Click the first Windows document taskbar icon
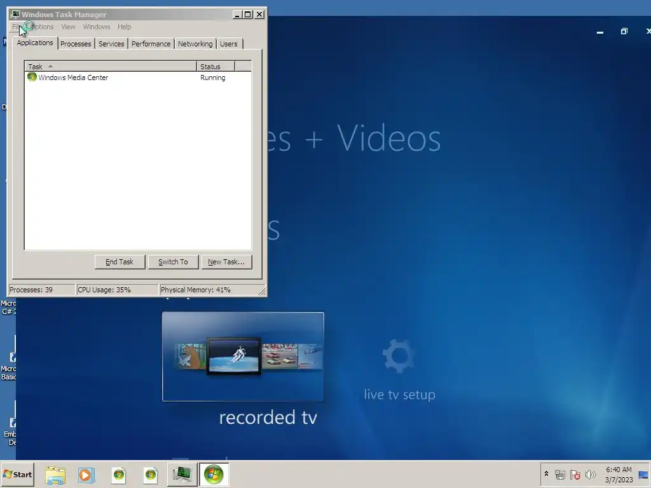The height and width of the screenshot is (488, 651). (119, 475)
